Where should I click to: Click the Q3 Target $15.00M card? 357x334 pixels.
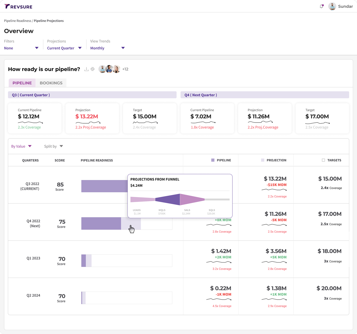150,119
